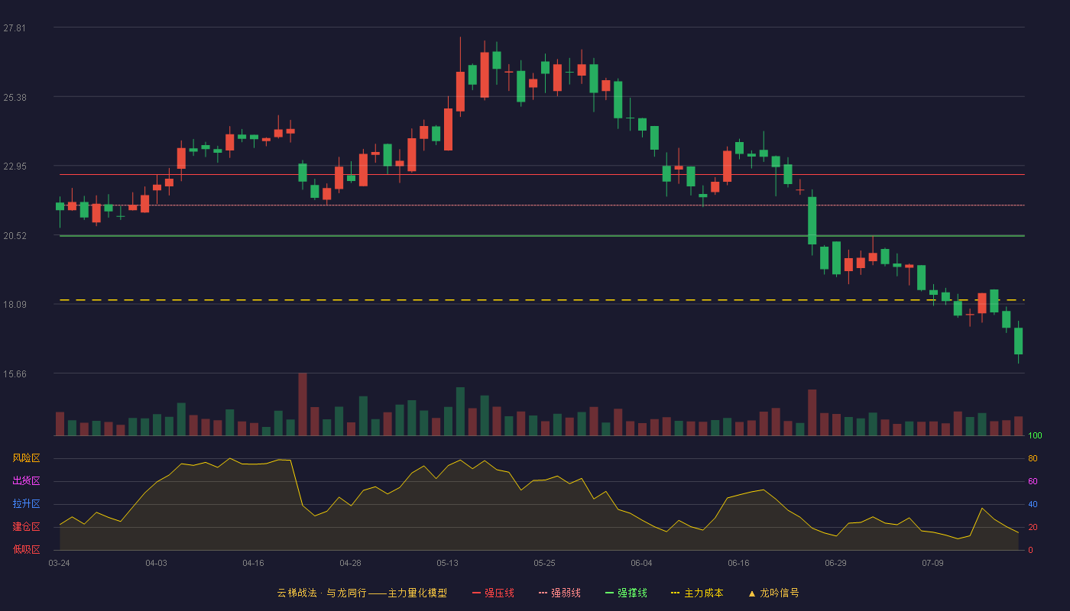The height and width of the screenshot is (611, 1070).
Task: Select the 风险区 zone label
Action: coord(26,458)
